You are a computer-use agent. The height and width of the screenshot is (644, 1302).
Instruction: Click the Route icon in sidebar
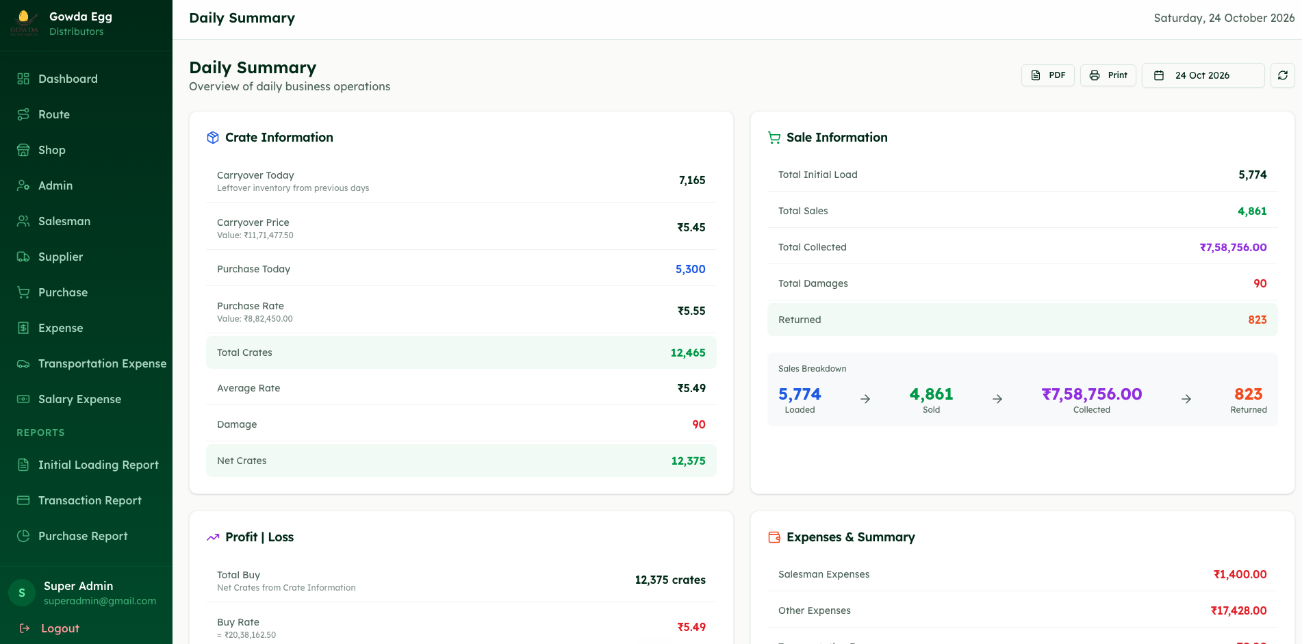pyautogui.click(x=23, y=114)
